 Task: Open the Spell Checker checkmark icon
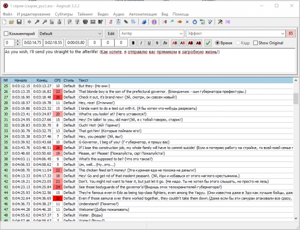[x=210, y=22]
